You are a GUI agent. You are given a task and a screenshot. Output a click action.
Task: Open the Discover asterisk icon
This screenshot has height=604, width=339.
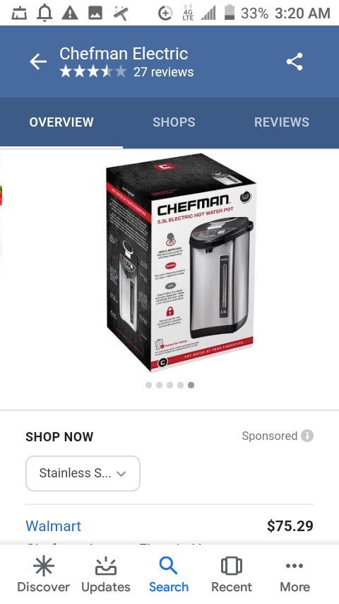44,566
